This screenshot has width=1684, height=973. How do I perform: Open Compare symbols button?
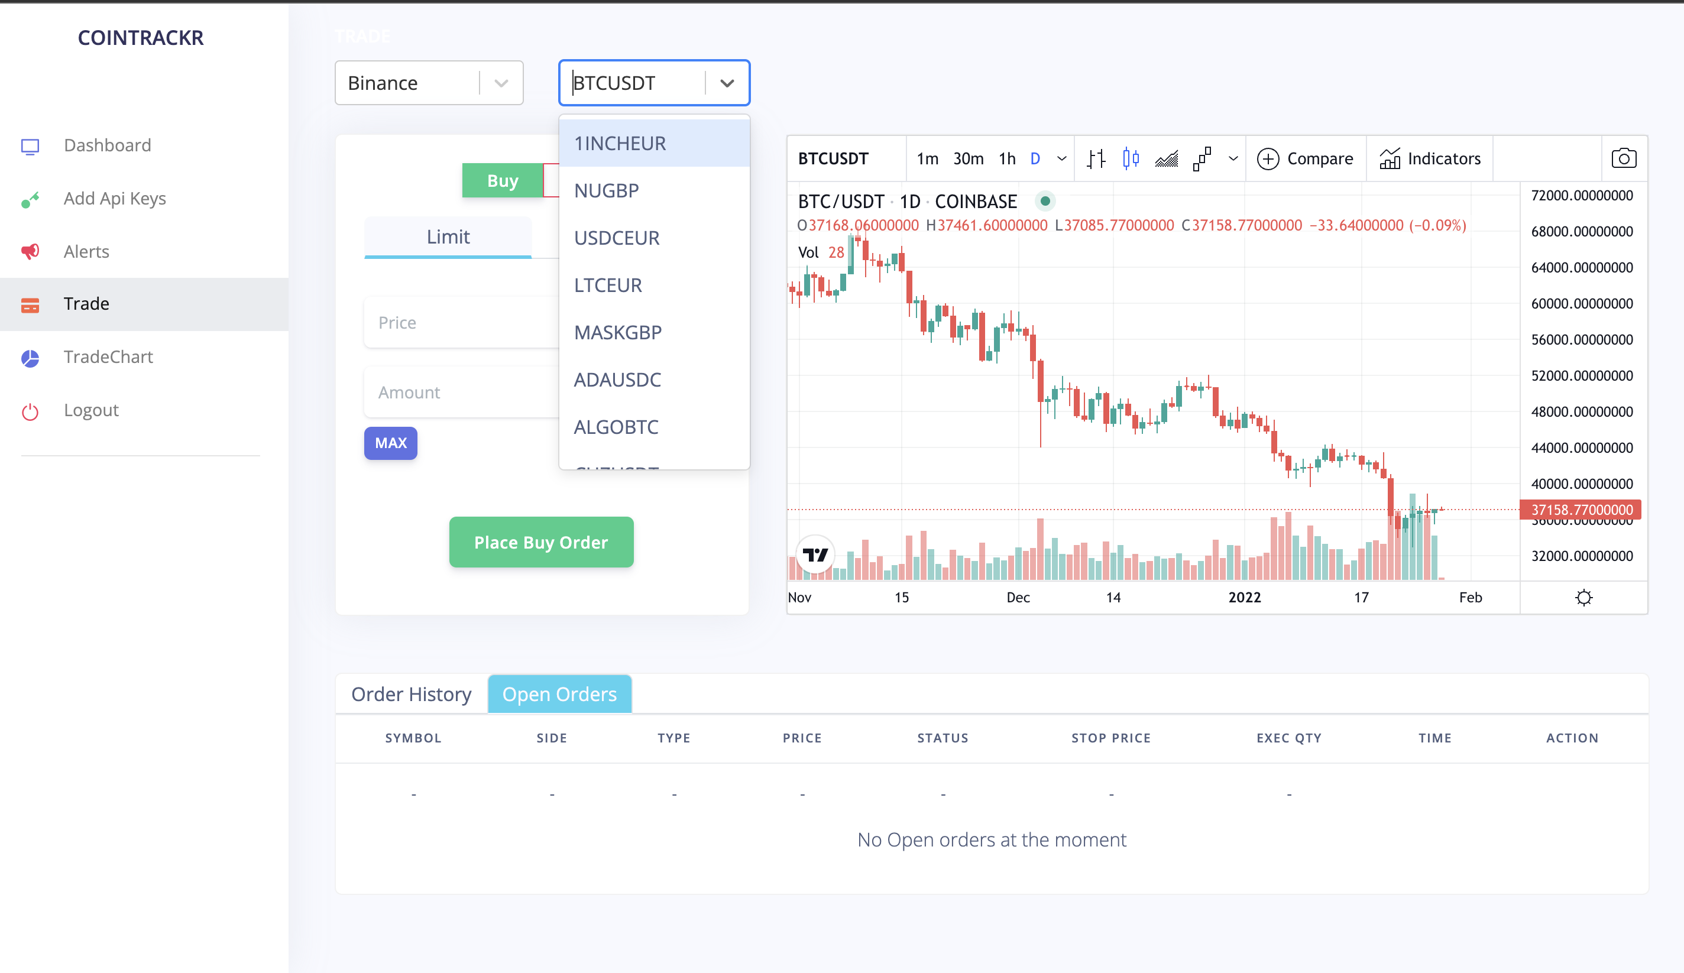pos(1305,159)
